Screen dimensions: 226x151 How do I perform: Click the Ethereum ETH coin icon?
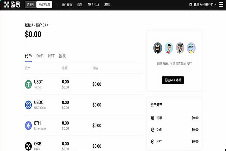(28, 126)
